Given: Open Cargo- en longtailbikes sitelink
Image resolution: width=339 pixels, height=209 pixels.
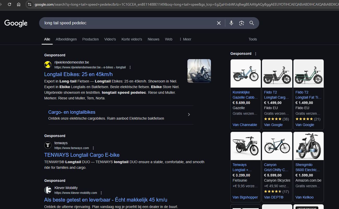Looking at the screenshot, I should [x=72, y=112].
